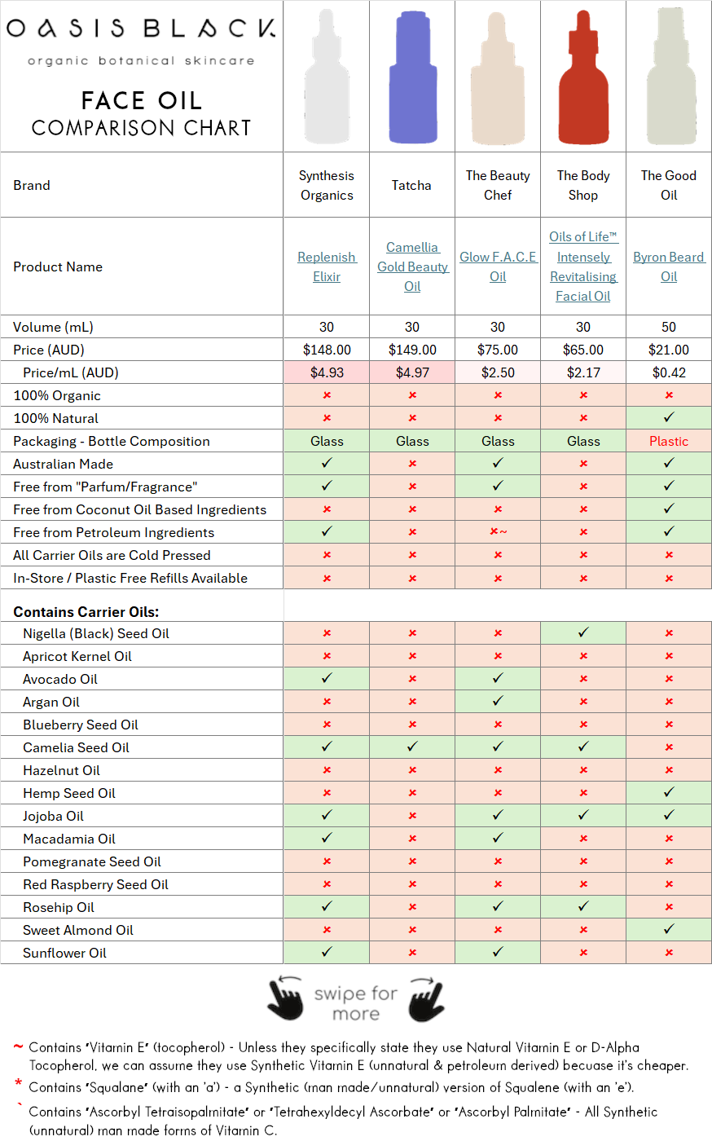This screenshot has height=1141, width=712.
Task: Click The Good Oil Sweet Almond Oil checkmark
Action: 669,929
